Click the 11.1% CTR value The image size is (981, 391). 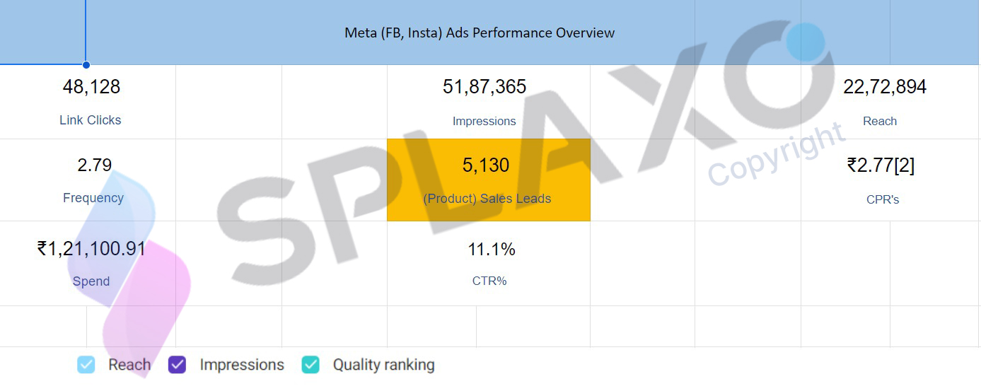492,250
